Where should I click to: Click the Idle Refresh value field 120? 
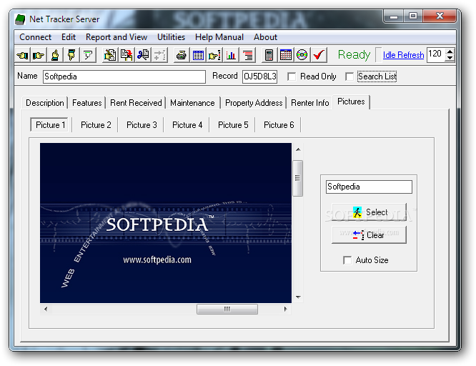(x=436, y=55)
